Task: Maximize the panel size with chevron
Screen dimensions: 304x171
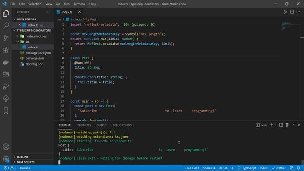Action: pyautogui.click(x=294, y=125)
